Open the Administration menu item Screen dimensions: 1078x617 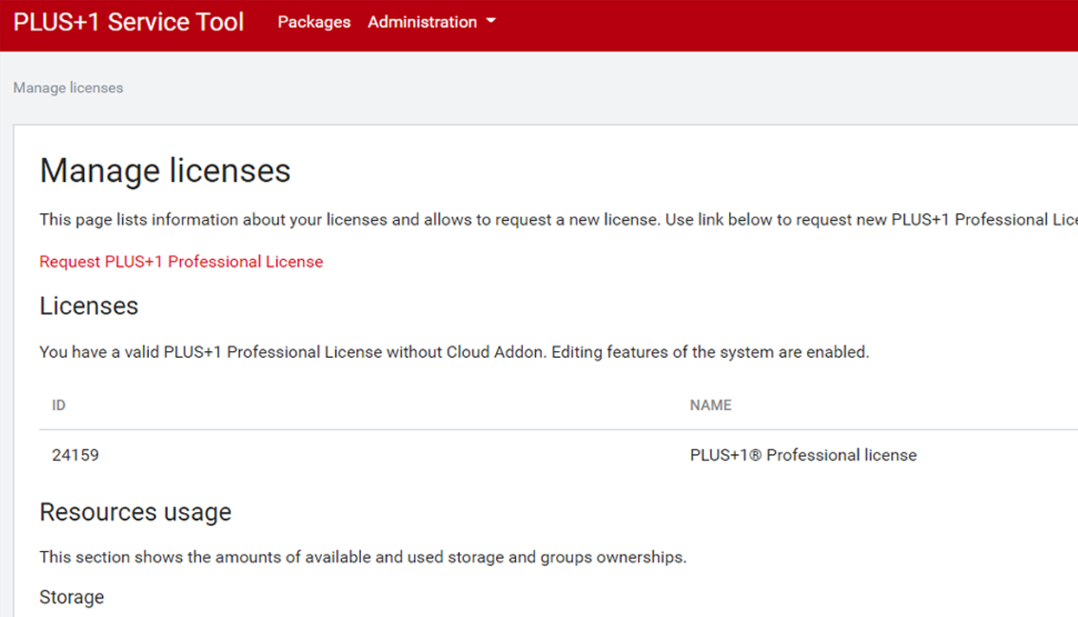pos(423,22)
